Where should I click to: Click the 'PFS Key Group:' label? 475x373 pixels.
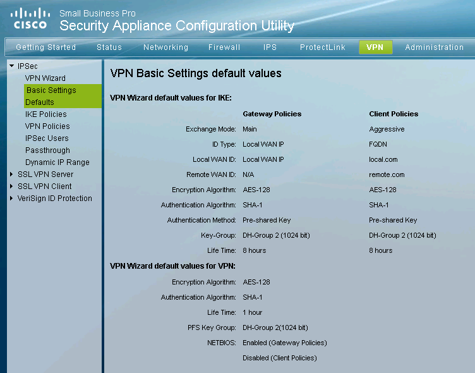tap(212, 327)
